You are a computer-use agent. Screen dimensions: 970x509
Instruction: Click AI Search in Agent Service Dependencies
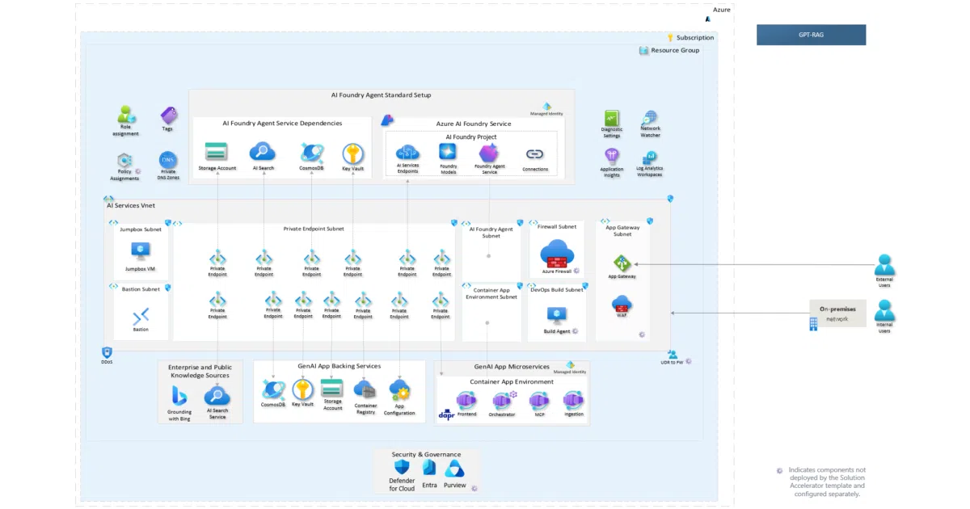pos(263,152)
